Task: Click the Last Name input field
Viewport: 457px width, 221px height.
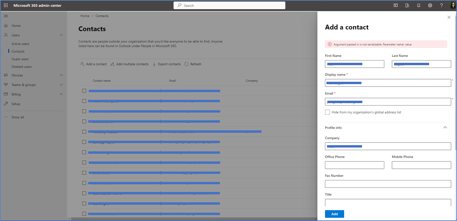Action: 421,64
